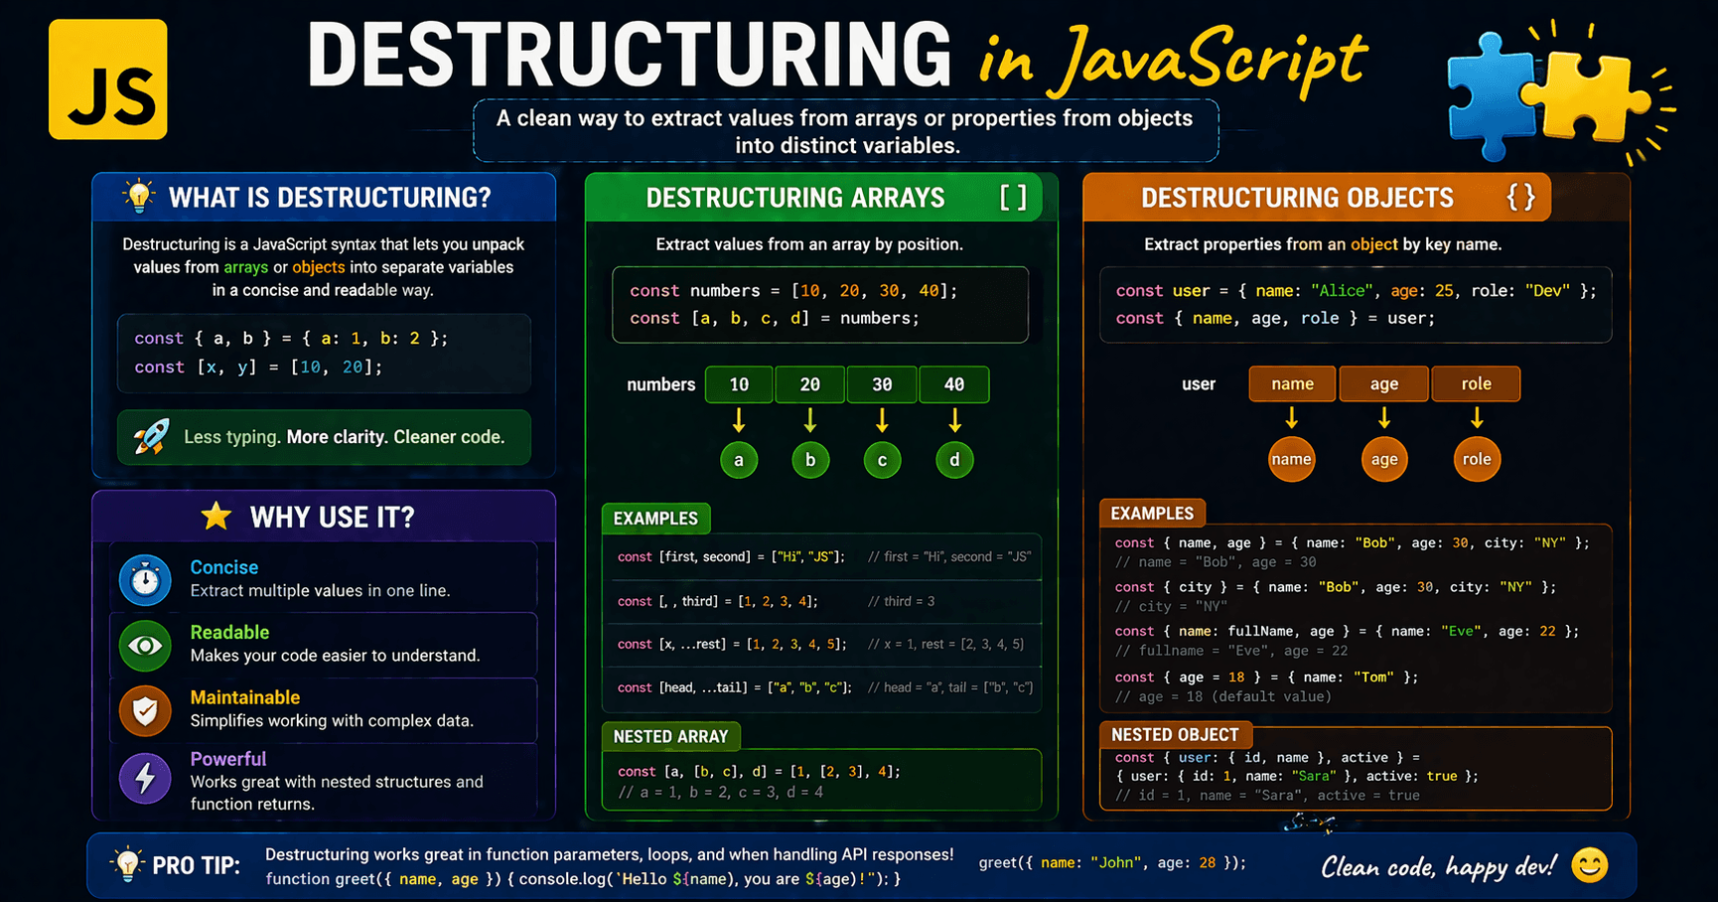Click the eye icon beside Readable

145,646
